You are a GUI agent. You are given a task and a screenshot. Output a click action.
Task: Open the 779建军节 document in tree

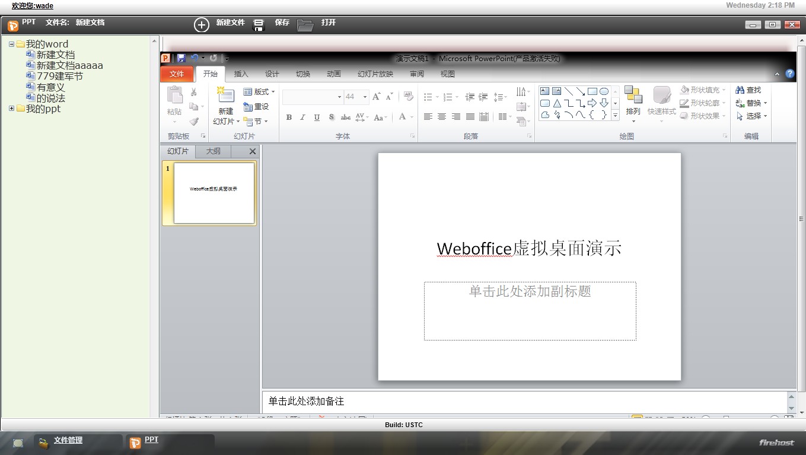point(60,76)
